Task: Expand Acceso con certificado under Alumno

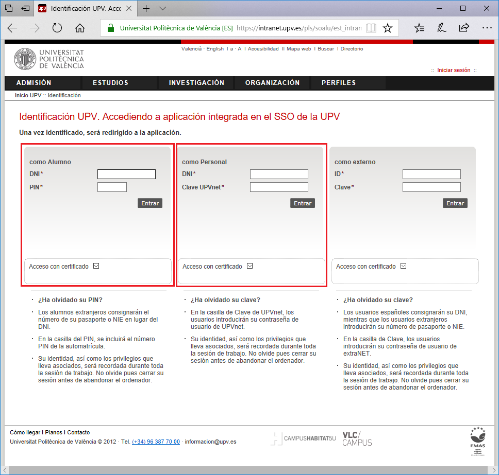Action: pos(96,266)
